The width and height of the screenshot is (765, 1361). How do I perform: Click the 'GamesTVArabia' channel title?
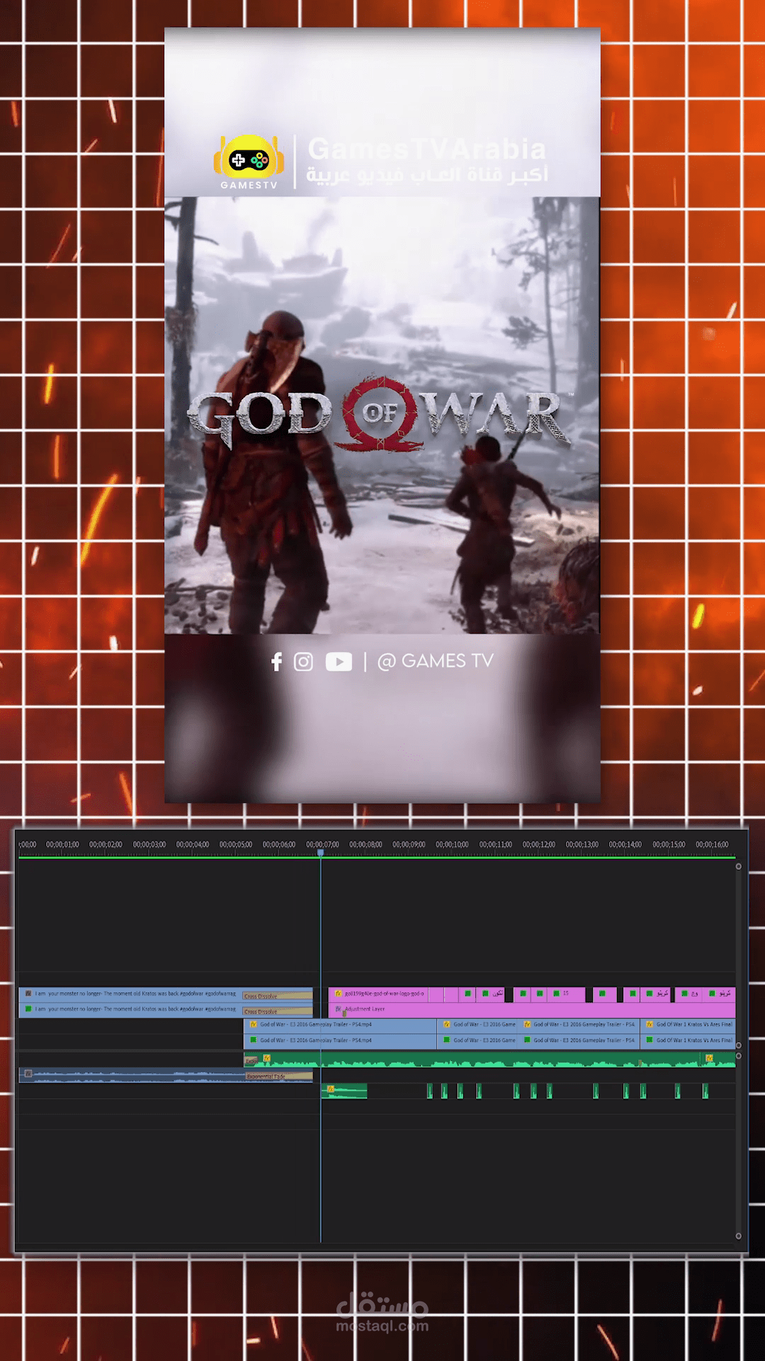tap(427, 149)
